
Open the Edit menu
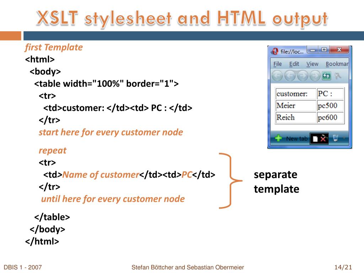(x=295, y=64)
